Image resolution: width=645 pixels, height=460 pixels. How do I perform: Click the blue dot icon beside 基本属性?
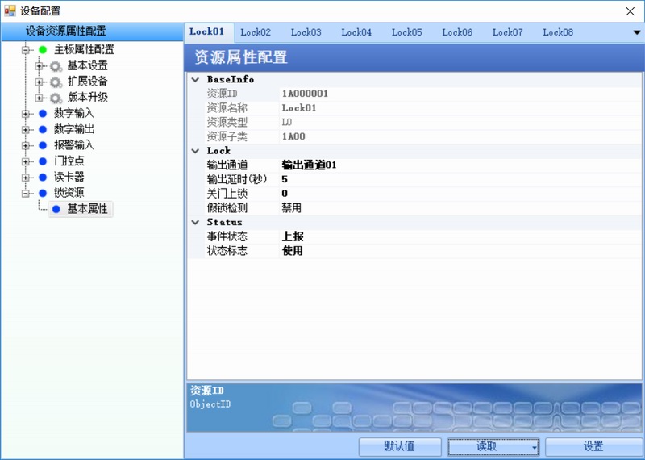point(56,210)
